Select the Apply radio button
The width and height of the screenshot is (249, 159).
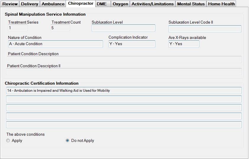click(8, 141)
